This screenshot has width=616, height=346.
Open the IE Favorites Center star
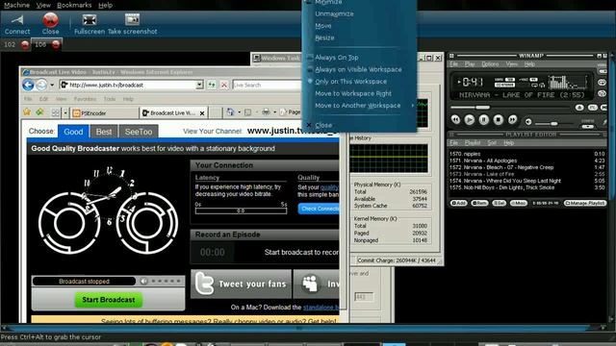[27, 112]
